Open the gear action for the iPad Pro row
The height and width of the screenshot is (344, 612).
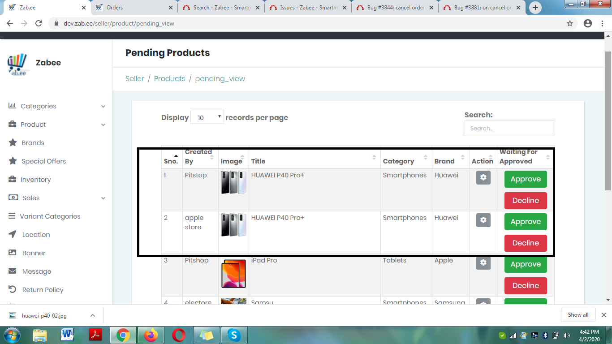tap(483, 262)
